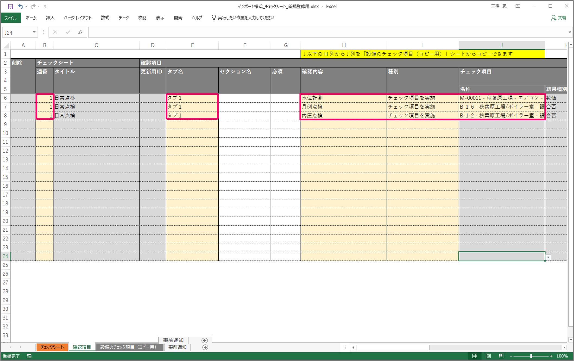Open the Name Box dropdown arrow
Image resolution: width=574 pixels, height=361 pixels.
pyautogui.click(x=34, y=32)
